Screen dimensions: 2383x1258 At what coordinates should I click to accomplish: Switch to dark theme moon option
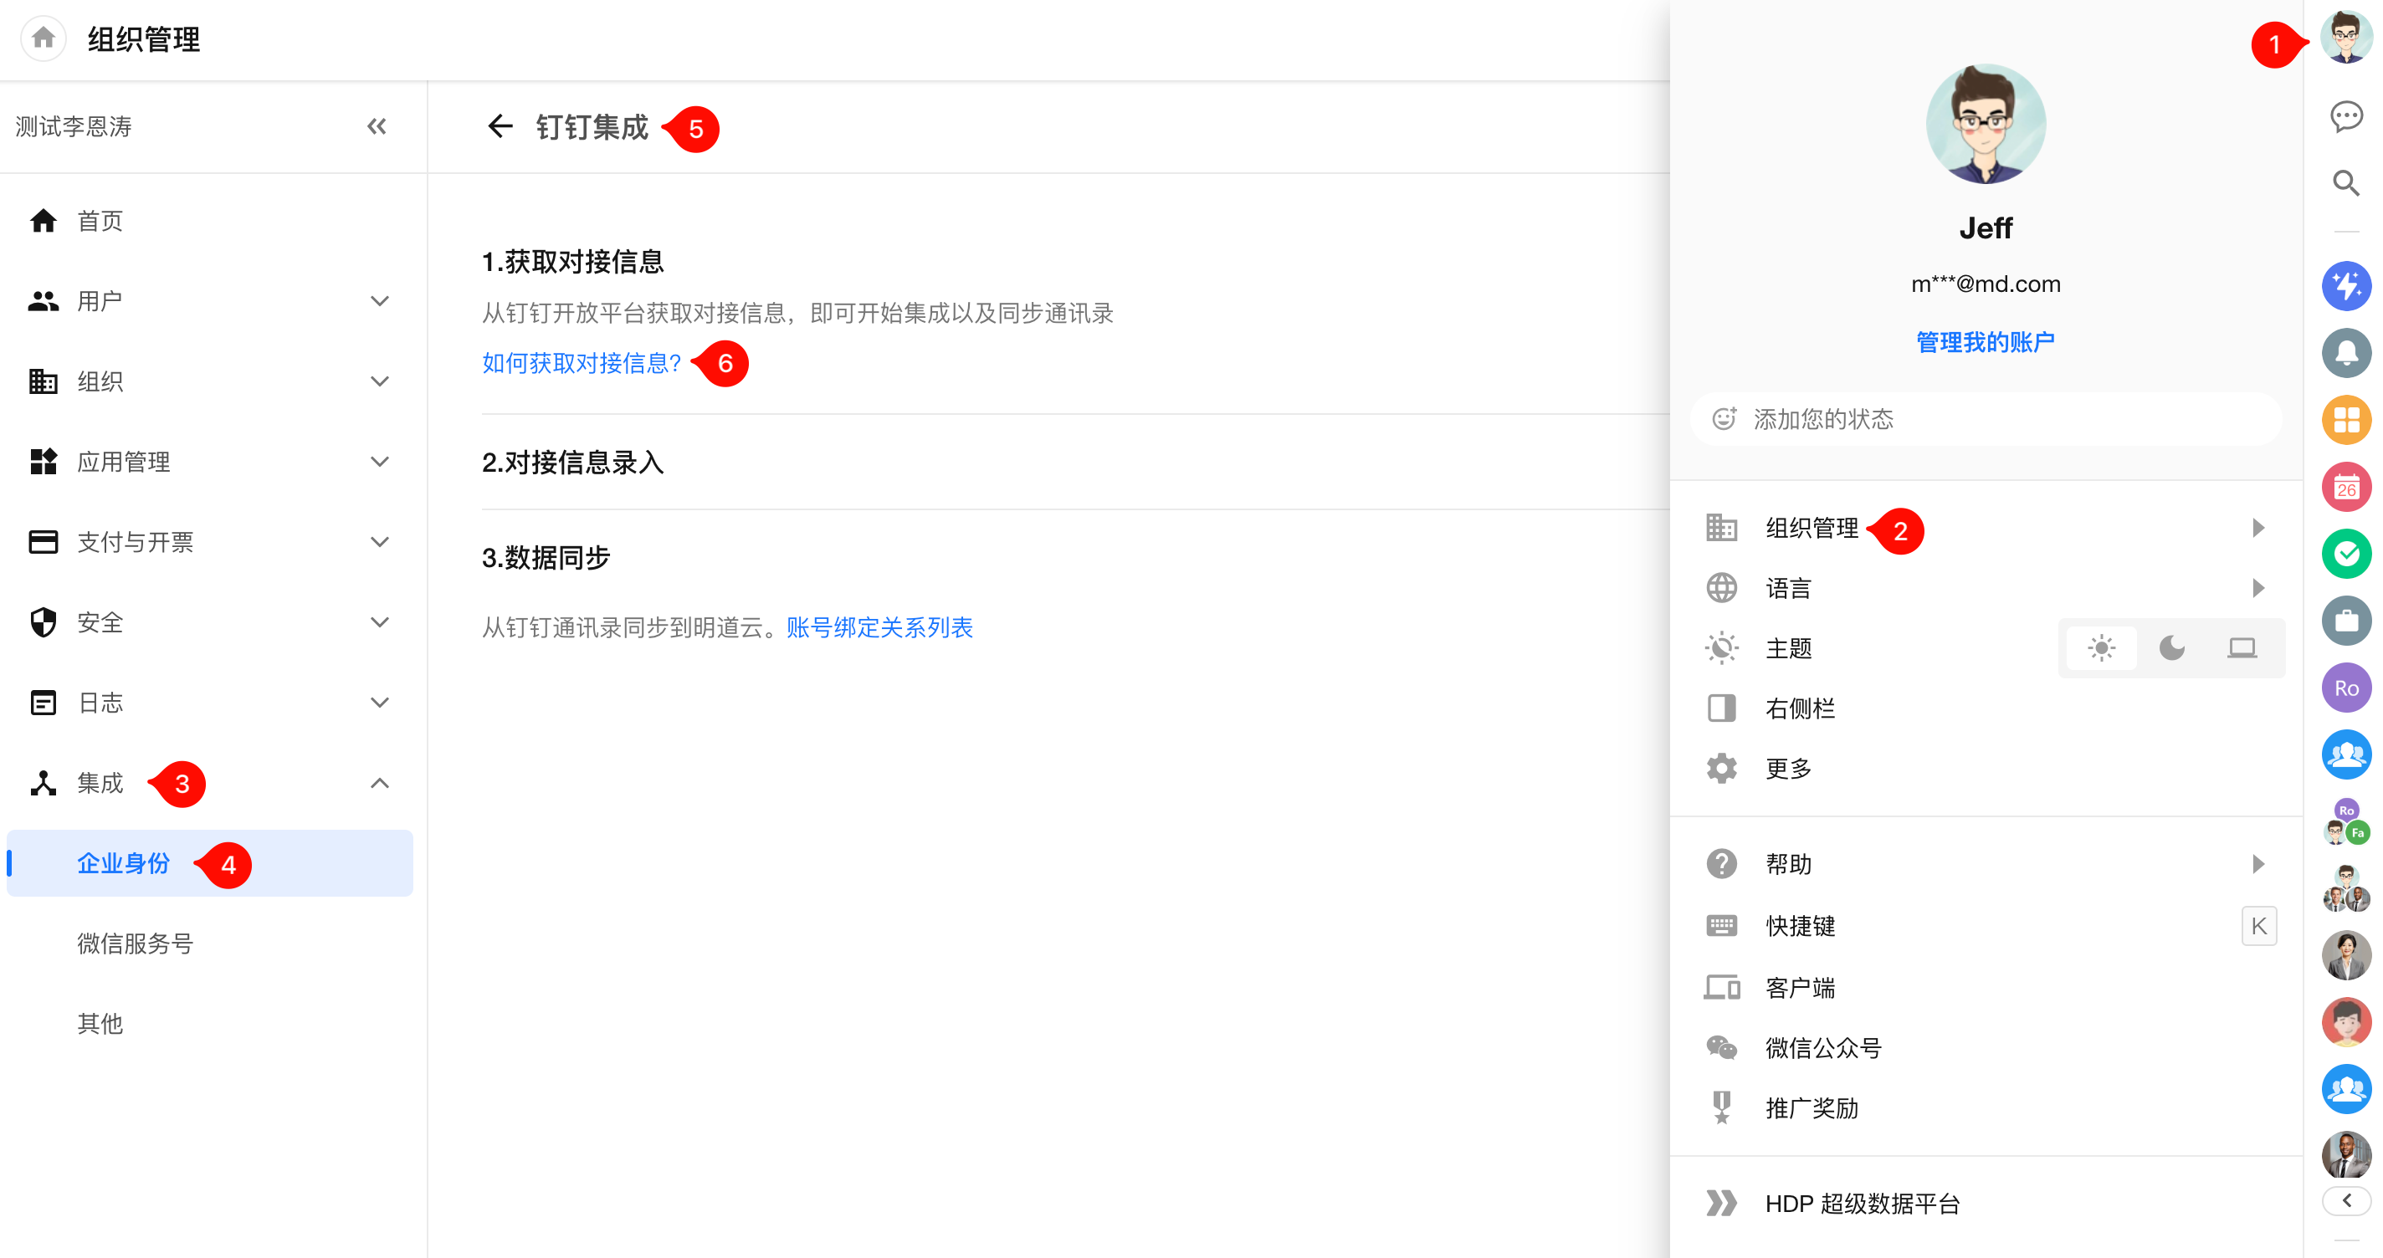tap(2171, 648)
